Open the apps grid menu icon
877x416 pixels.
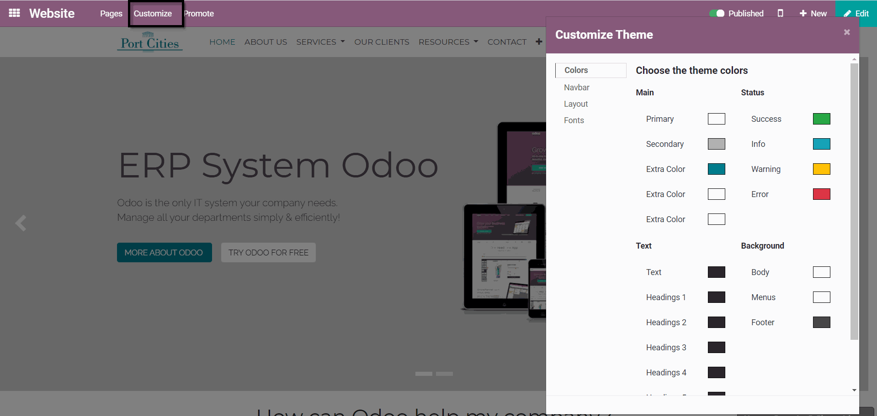click(14, 13)
